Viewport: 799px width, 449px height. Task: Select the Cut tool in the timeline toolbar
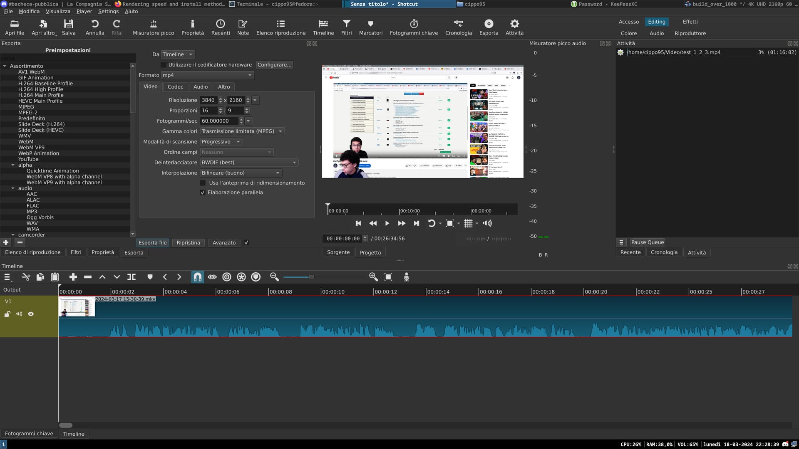pos(26,277)
